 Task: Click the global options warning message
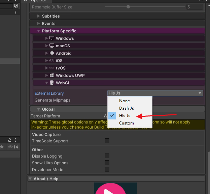click(x=117, y=124)
